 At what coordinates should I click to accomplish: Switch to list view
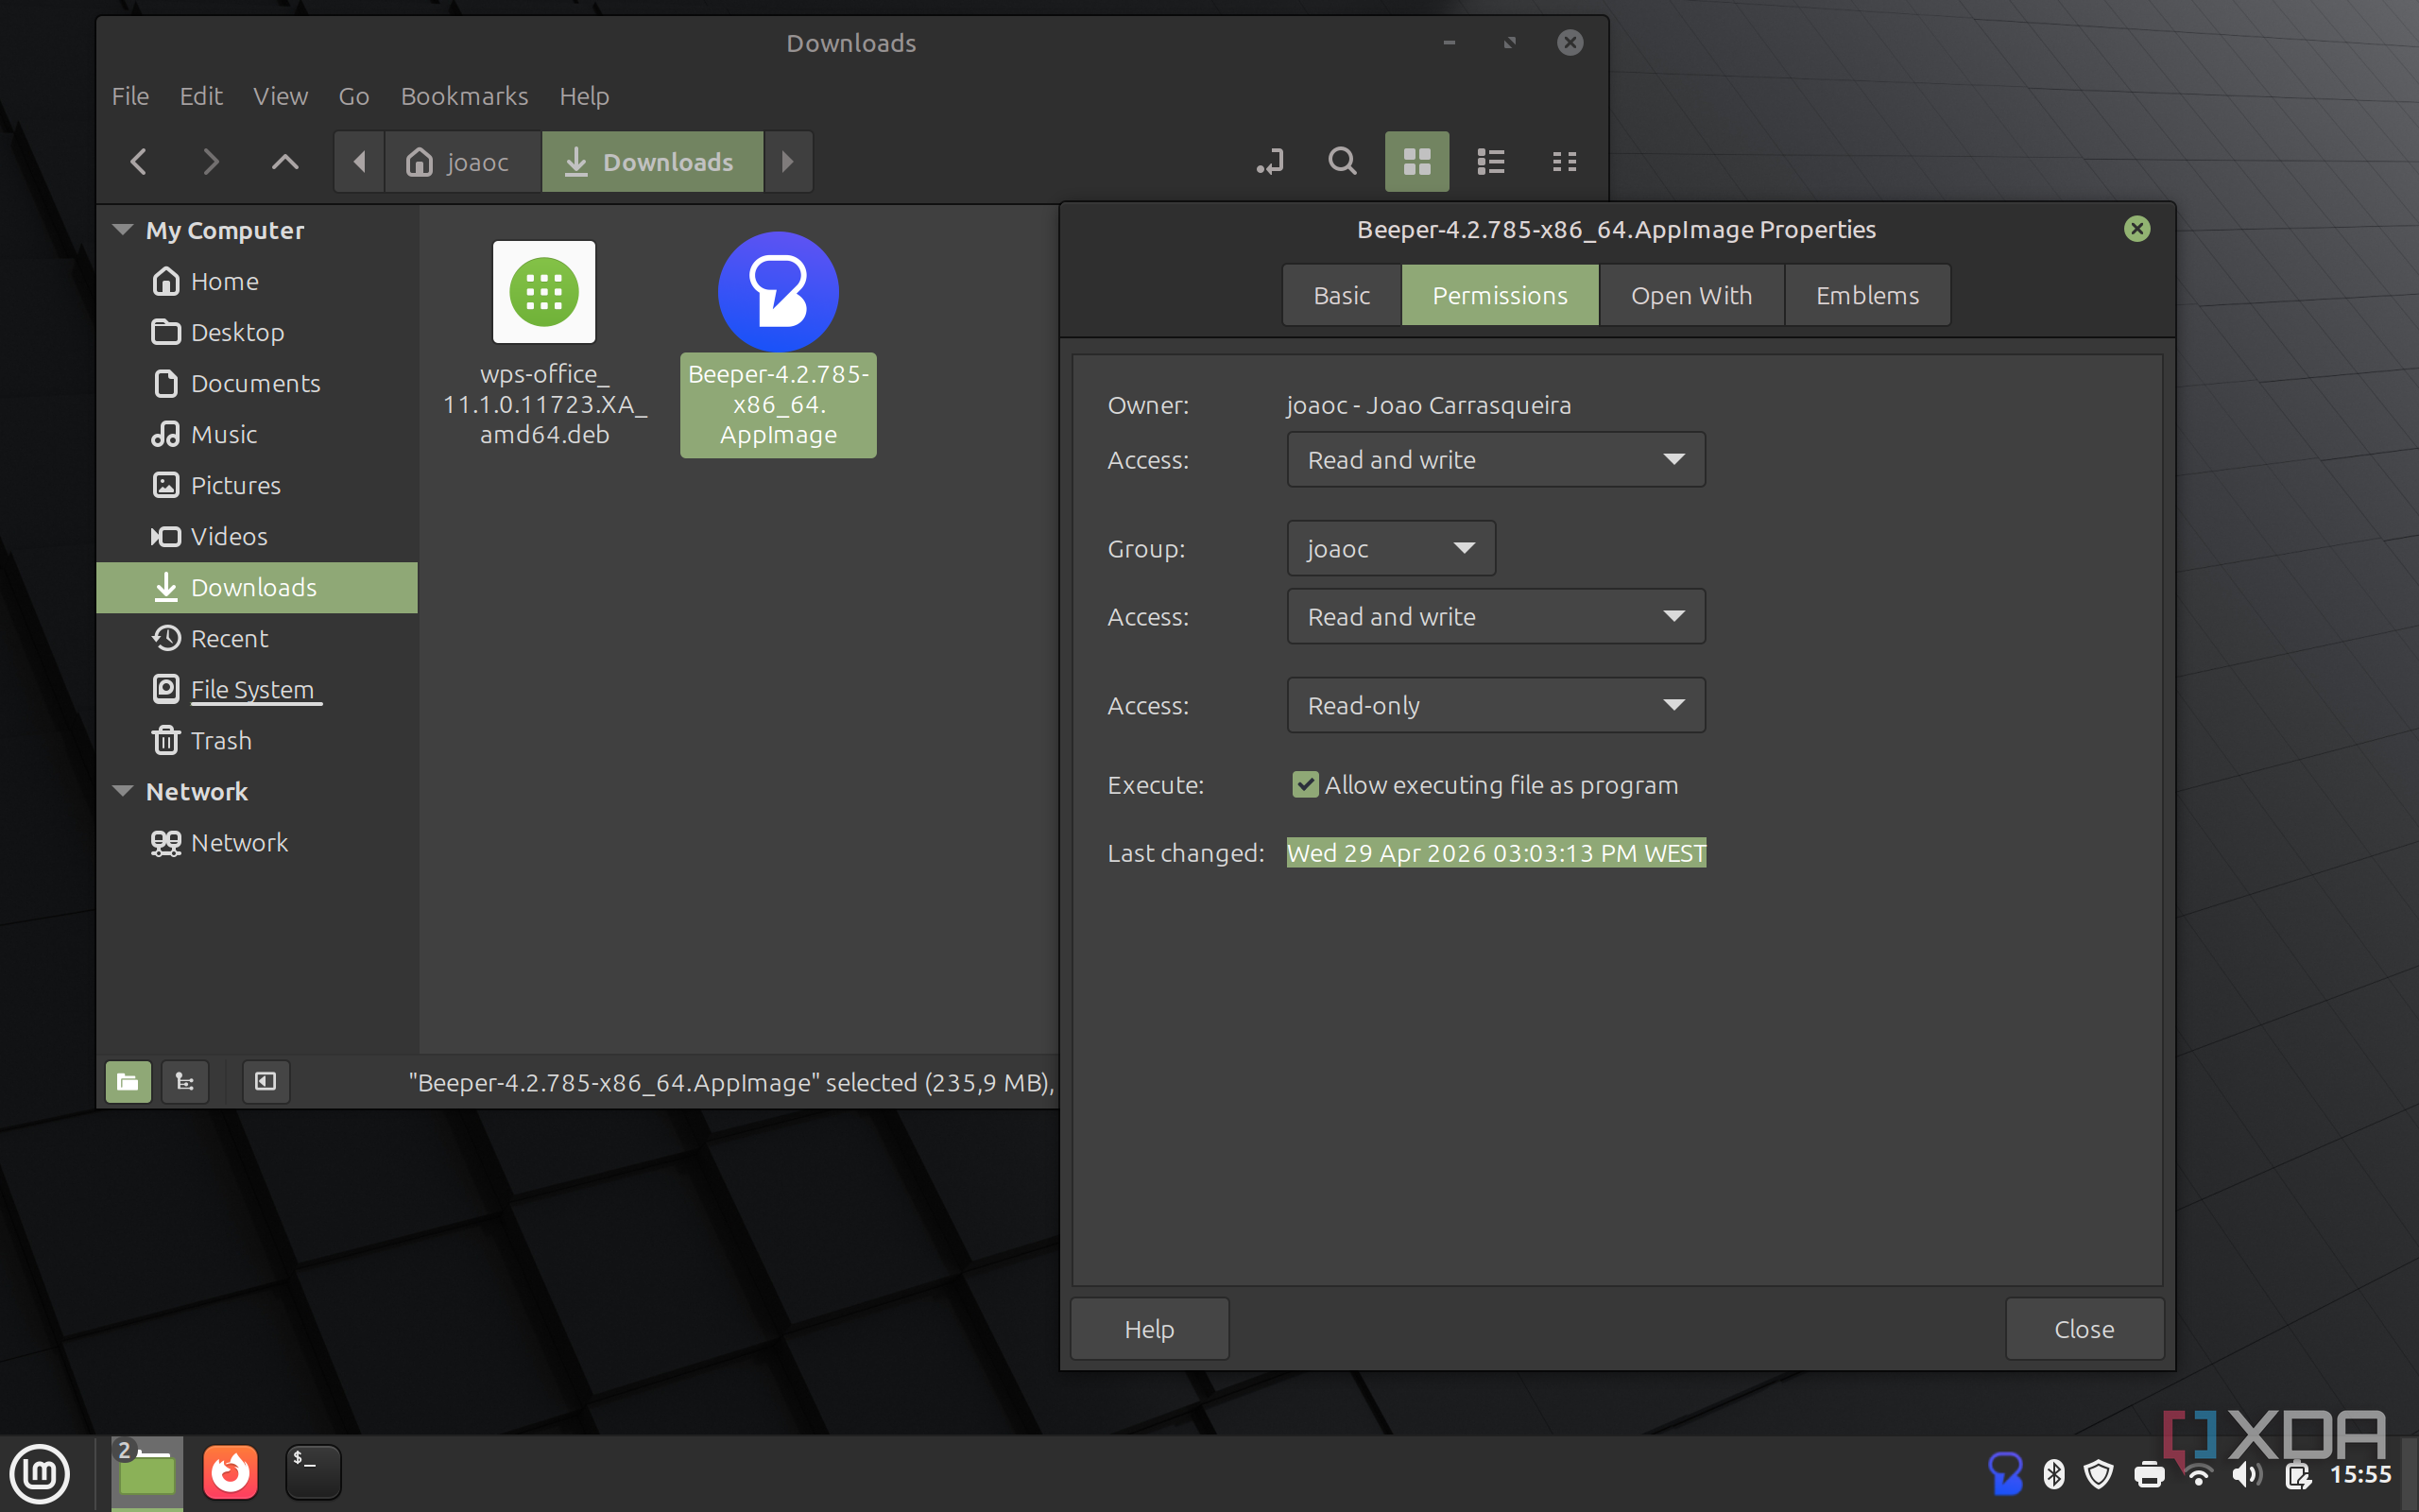1490,161
